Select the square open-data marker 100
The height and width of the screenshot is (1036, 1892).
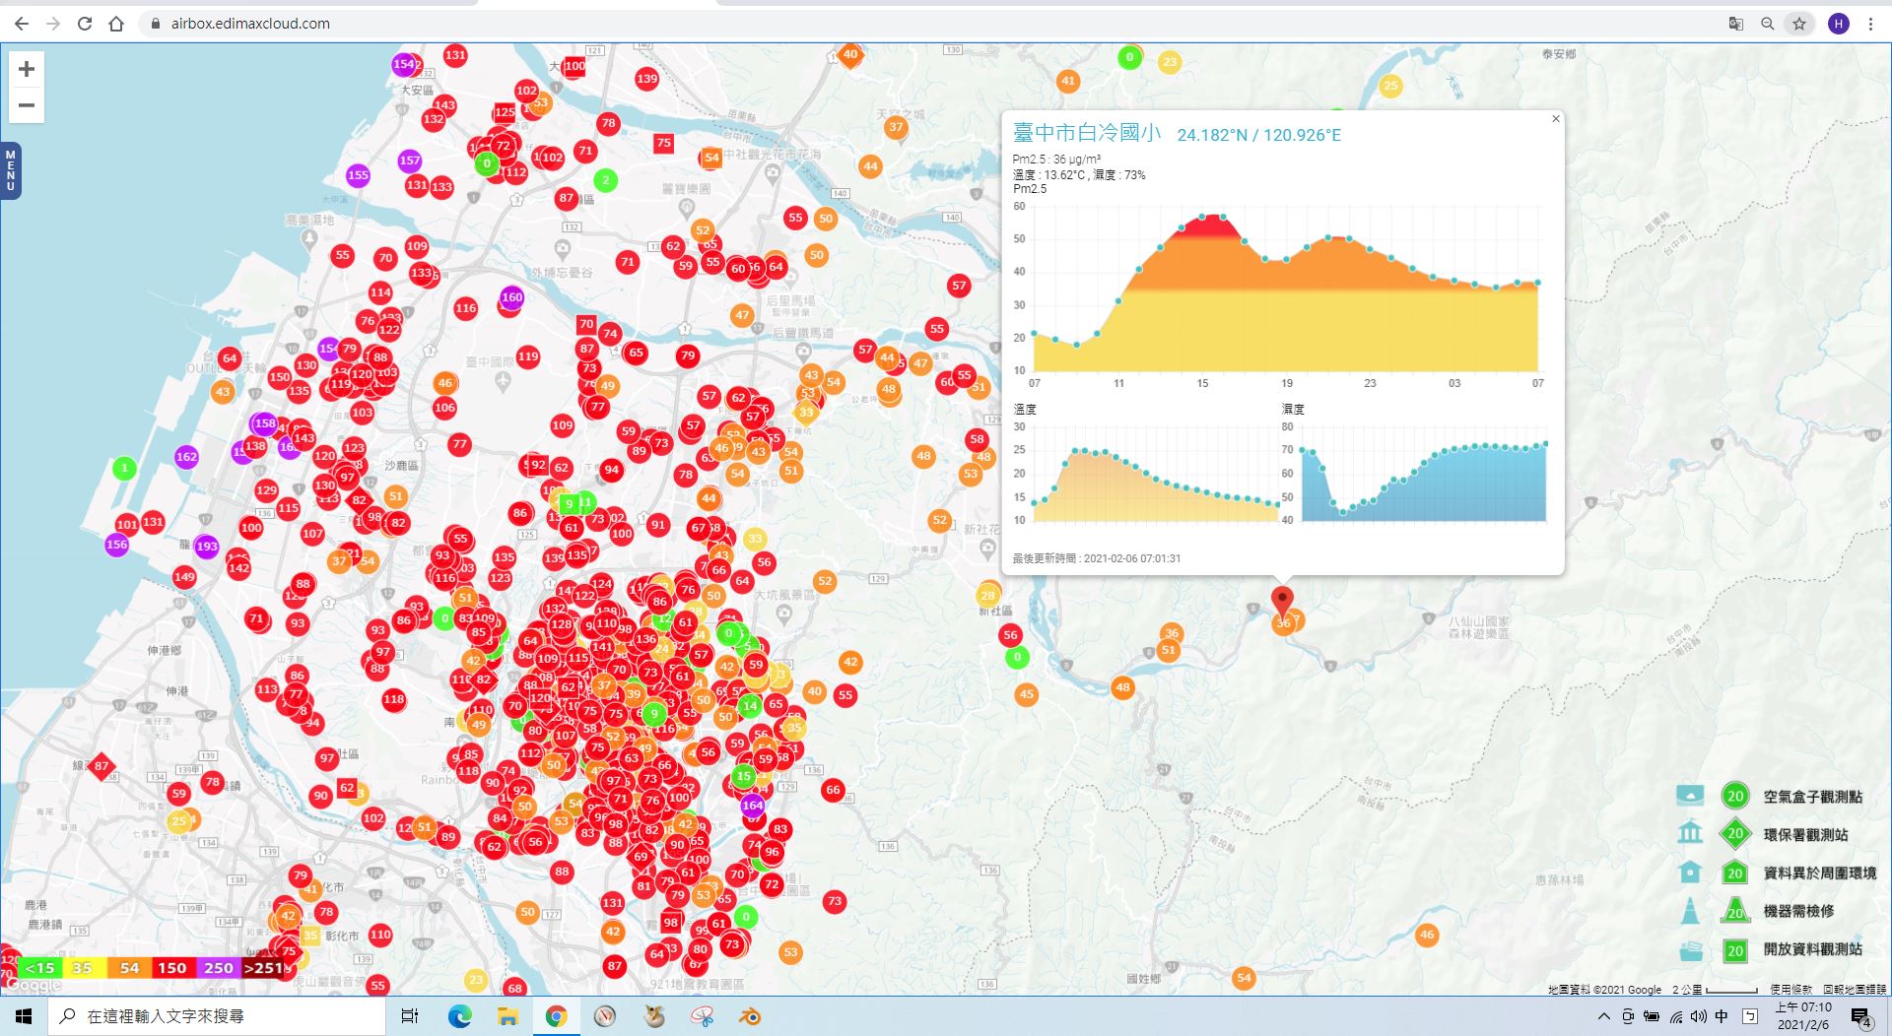(x=574, y=66)
